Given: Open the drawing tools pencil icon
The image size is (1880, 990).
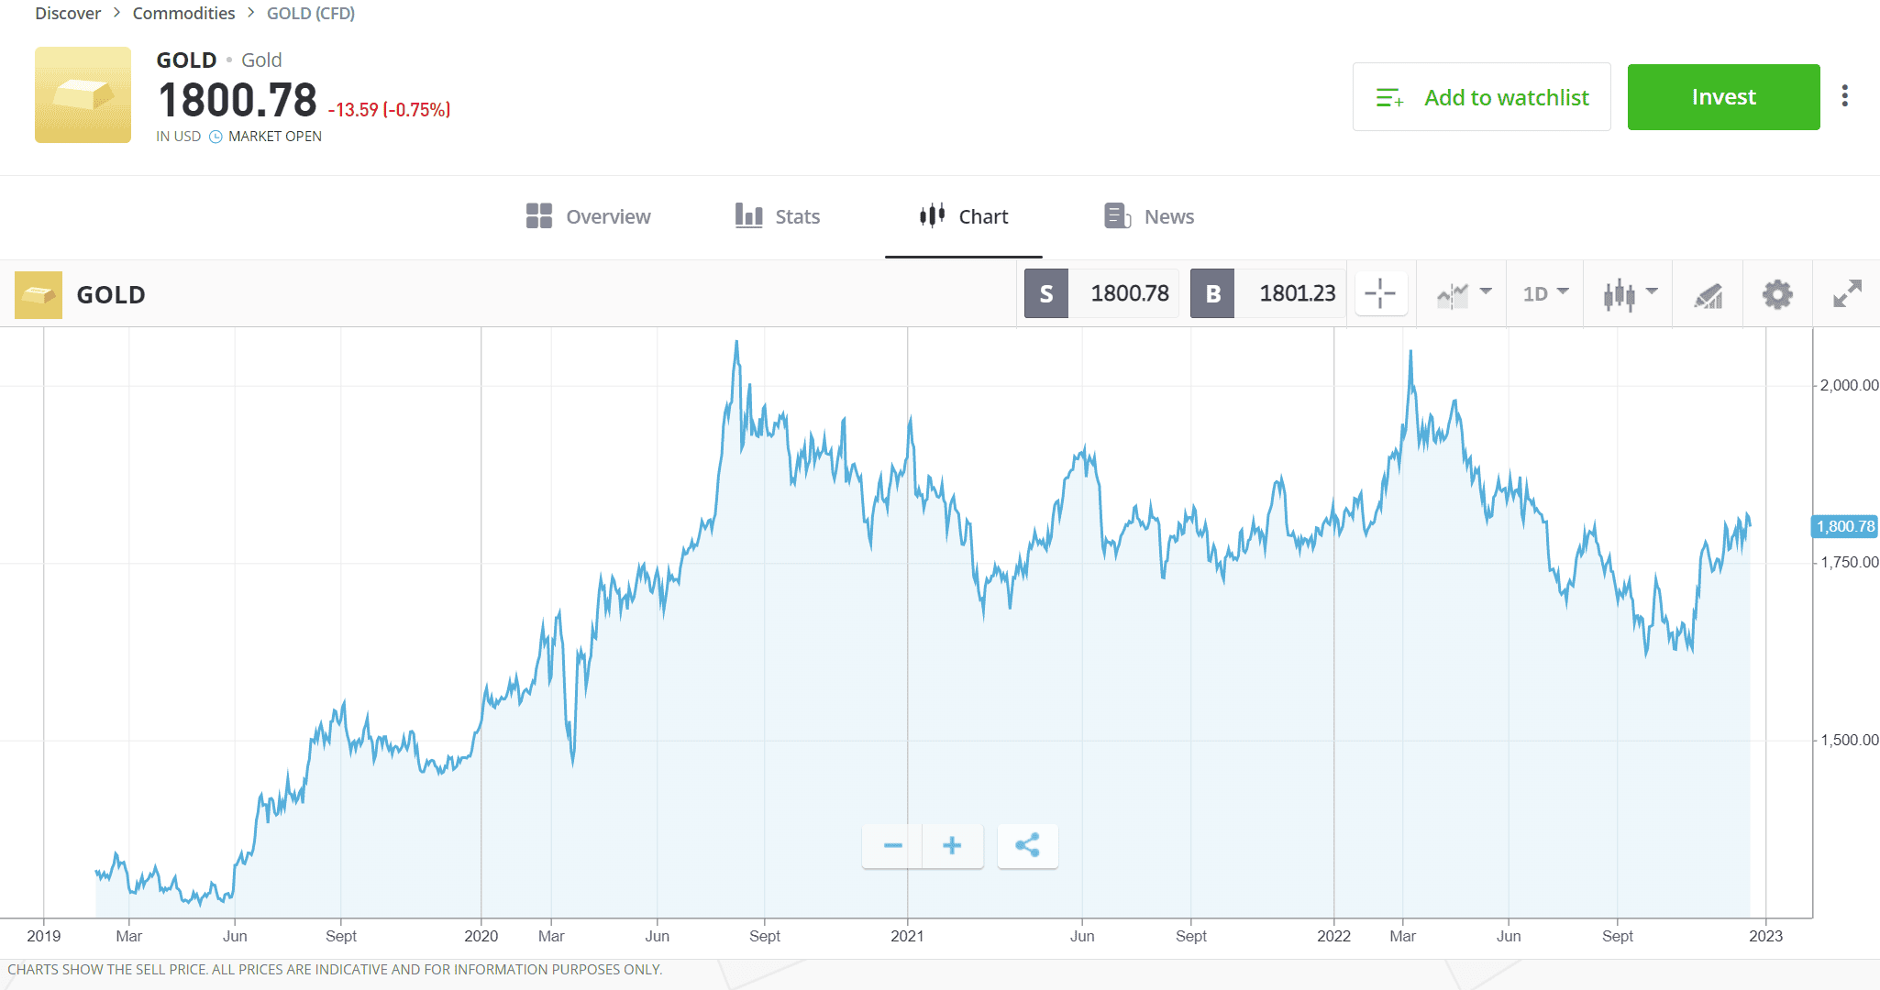Looking at the screenshot, I should pos(1708,294).
